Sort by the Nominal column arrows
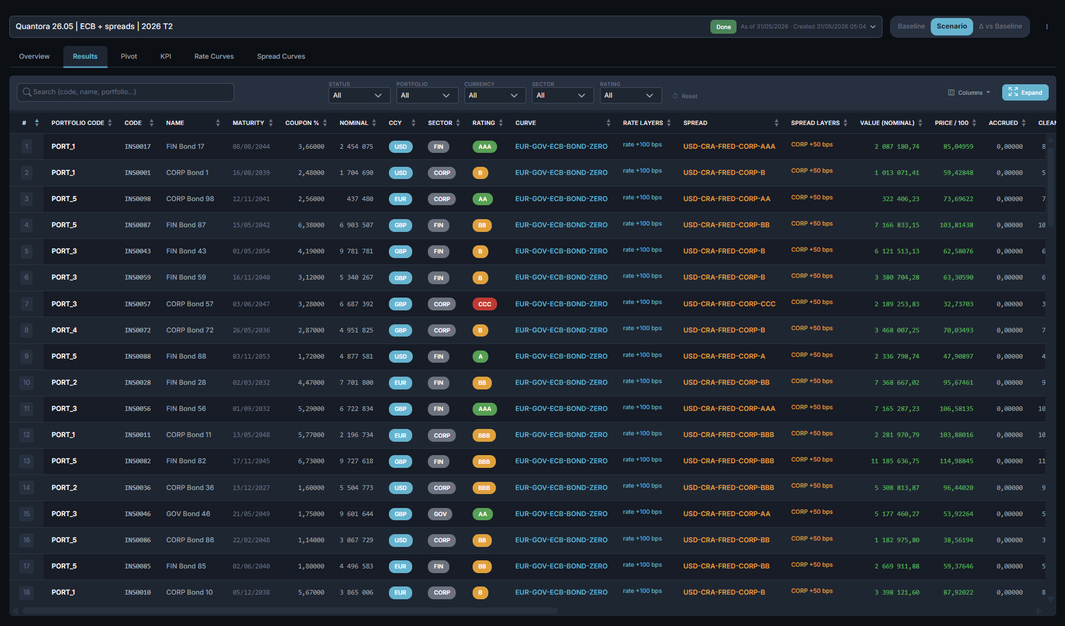 pyautogui.click(x=374, y=123)
